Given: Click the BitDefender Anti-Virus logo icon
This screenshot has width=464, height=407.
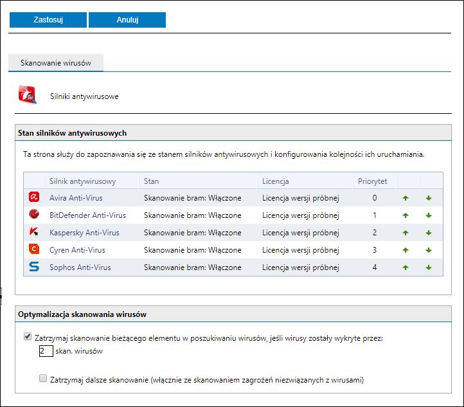Looking at the screenshot, I should click(34, 214).
